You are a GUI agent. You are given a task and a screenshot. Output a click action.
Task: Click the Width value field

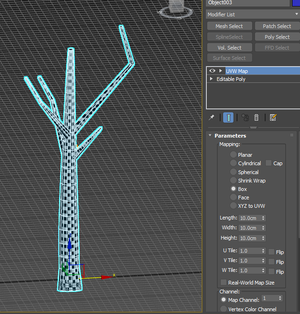tap(250, 228)
